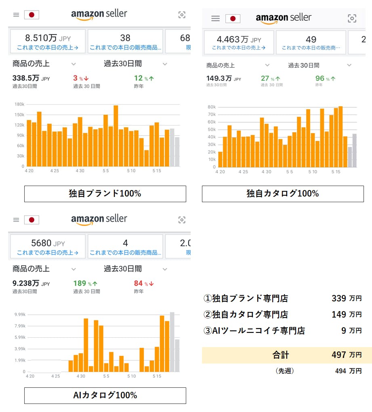The image size is (372, 412).
Task: Click the 独自ブランド100% label box
Action: coord(105,194)
